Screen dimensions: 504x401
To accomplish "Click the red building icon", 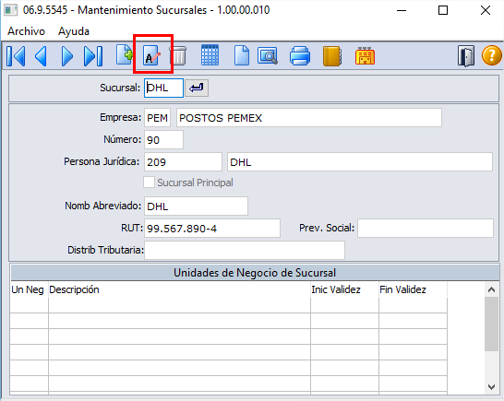I will [x=366, y=56].
